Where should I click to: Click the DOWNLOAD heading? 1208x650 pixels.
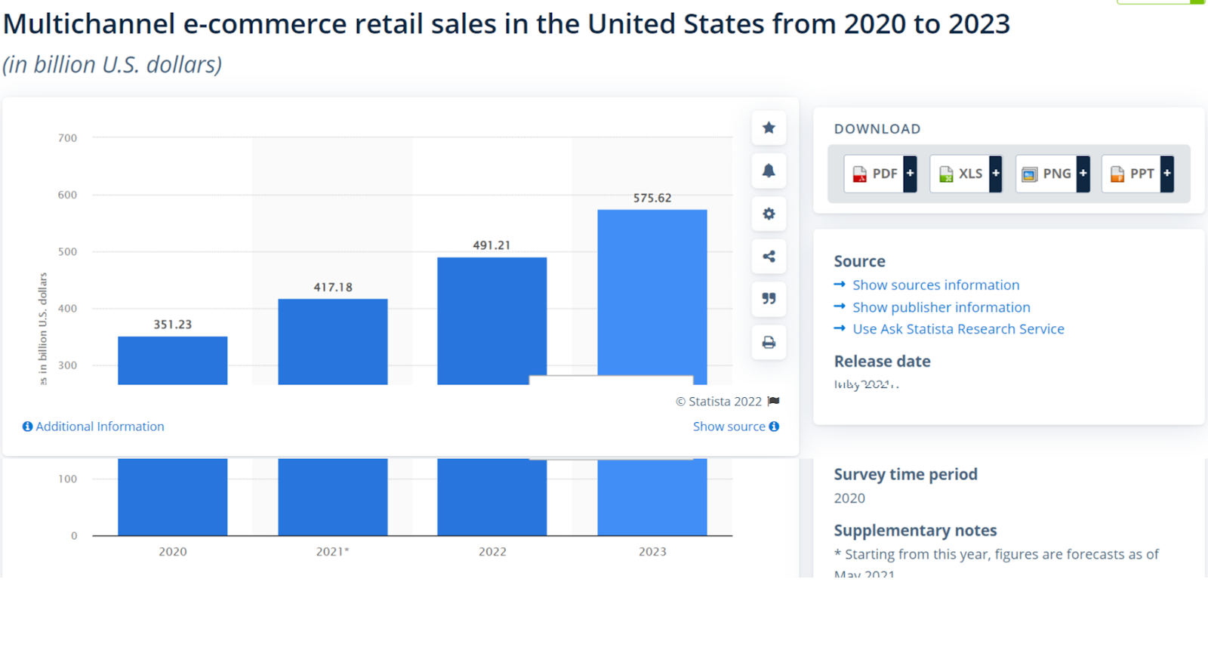877,129
